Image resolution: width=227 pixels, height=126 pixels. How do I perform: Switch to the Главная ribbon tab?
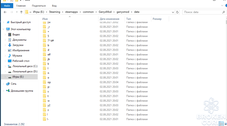(21, 6)
